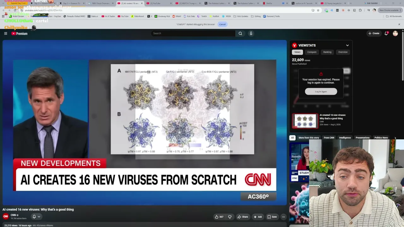Install page as app from address bar
This screenshot has height=227, width=404.
pyautogui.click(x=313, y=10)
